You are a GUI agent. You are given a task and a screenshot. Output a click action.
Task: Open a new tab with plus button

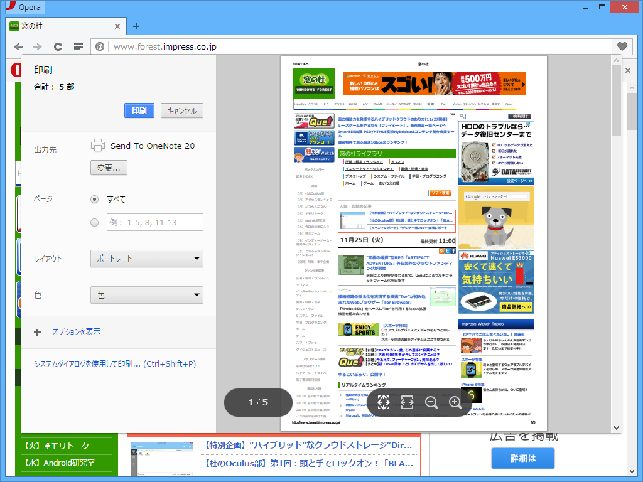[x=136, y=26]
